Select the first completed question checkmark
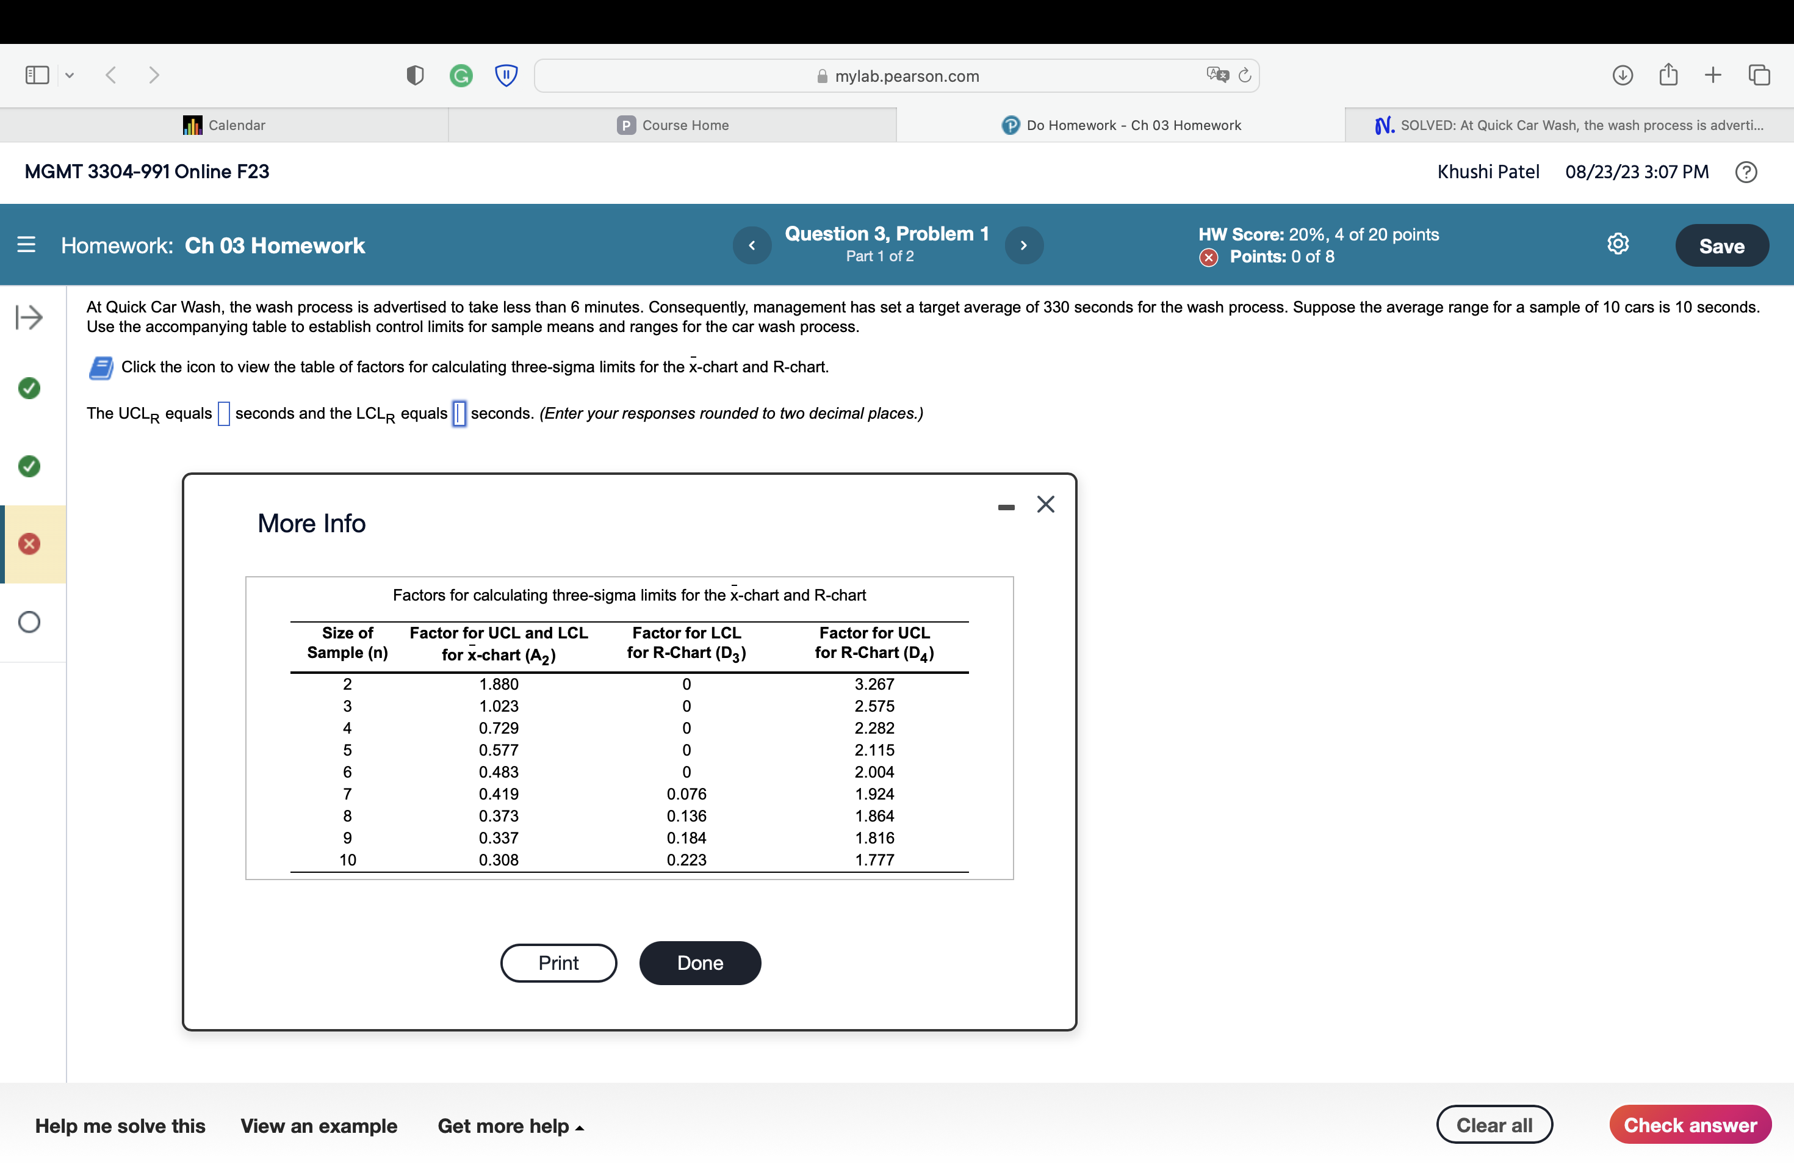This screenshot has width=1794, height=1167. click(x=29, y=388)
